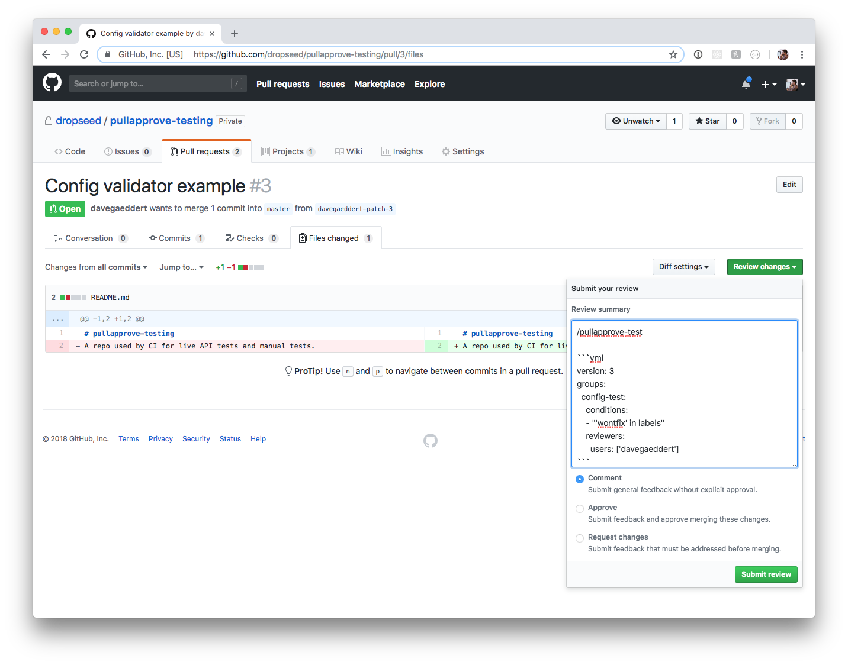Click the expand context icon in diff gutter
Viewport: 848px width, 665px height.
point(57,318)
